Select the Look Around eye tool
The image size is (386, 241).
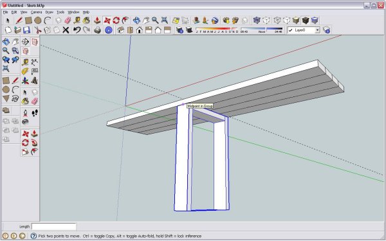[x=25, y=121]
